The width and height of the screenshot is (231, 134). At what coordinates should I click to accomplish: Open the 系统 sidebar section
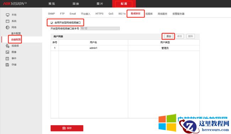click(14, 21)
